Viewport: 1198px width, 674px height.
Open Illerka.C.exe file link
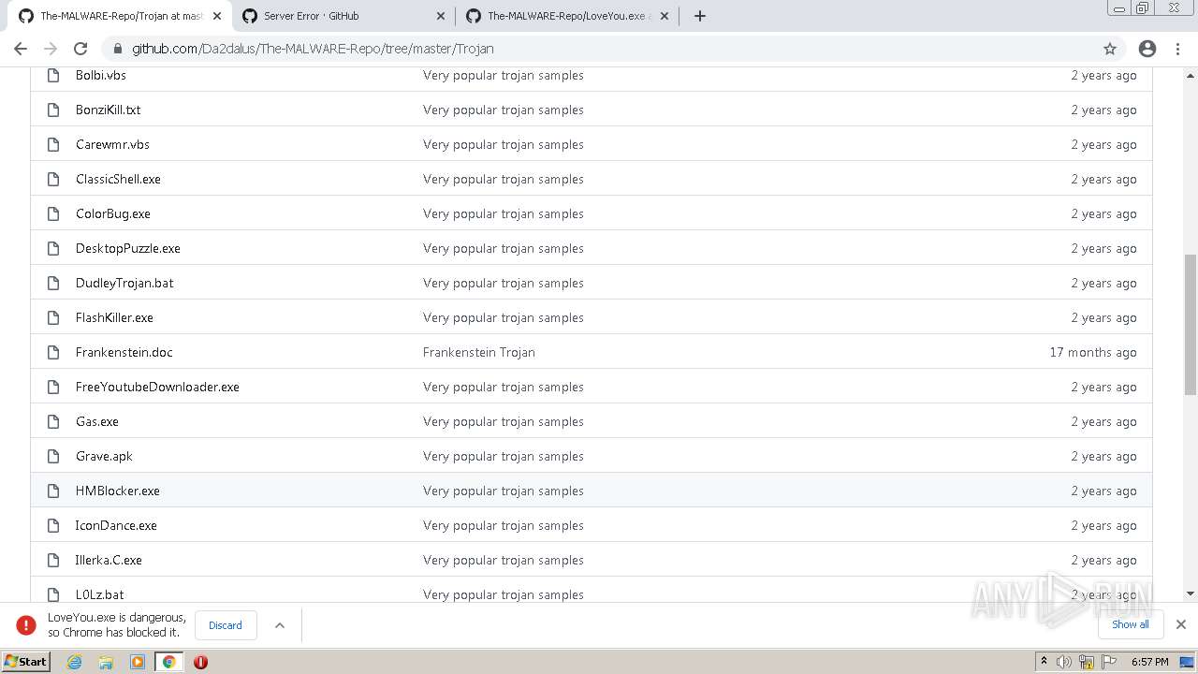coord(109,560)
